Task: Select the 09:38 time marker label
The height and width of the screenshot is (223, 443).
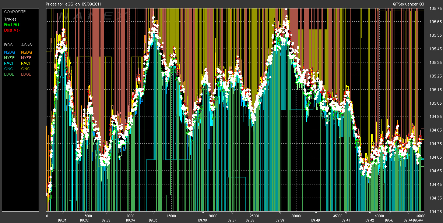Action: coord(250,220)
